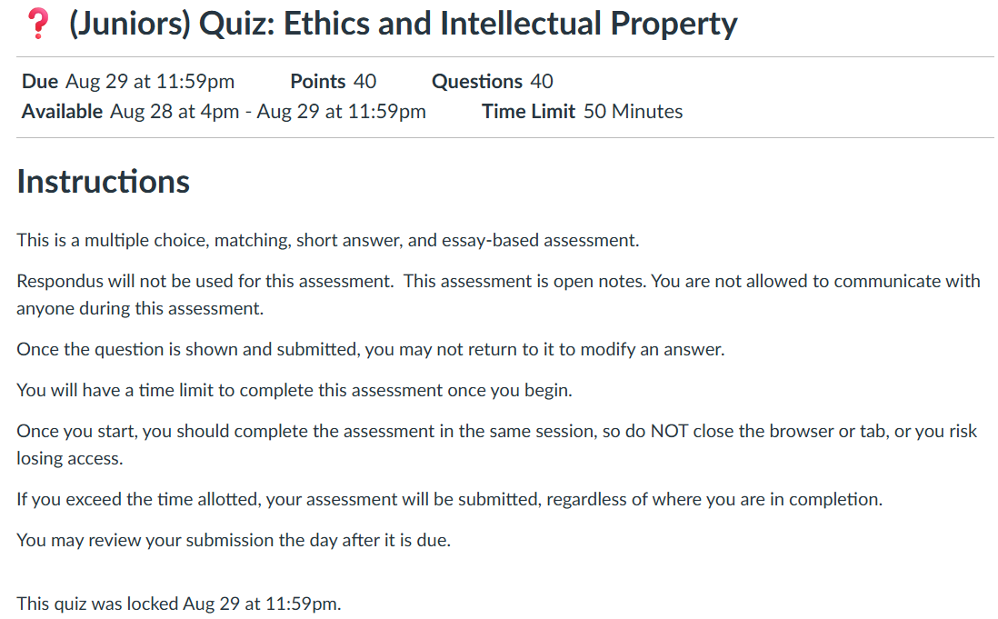
Task: Click the Respondus open notes paragraph
Action: pyautogui.click(x=498, y=295)
